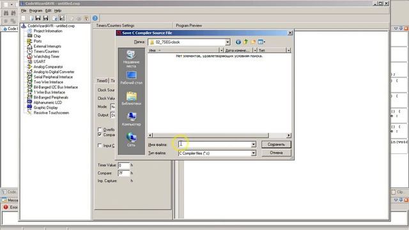
Task: Expand the file name (Имя файла) dropdown arrow
Action: pos(253,144)
